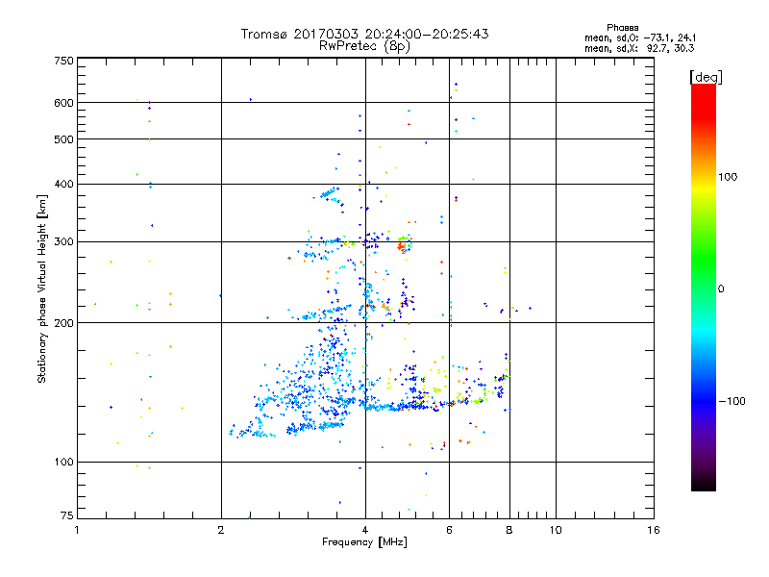Click the colorbar tick label '0'
This screenshot has height=577, width=769.
pos(720,289)
